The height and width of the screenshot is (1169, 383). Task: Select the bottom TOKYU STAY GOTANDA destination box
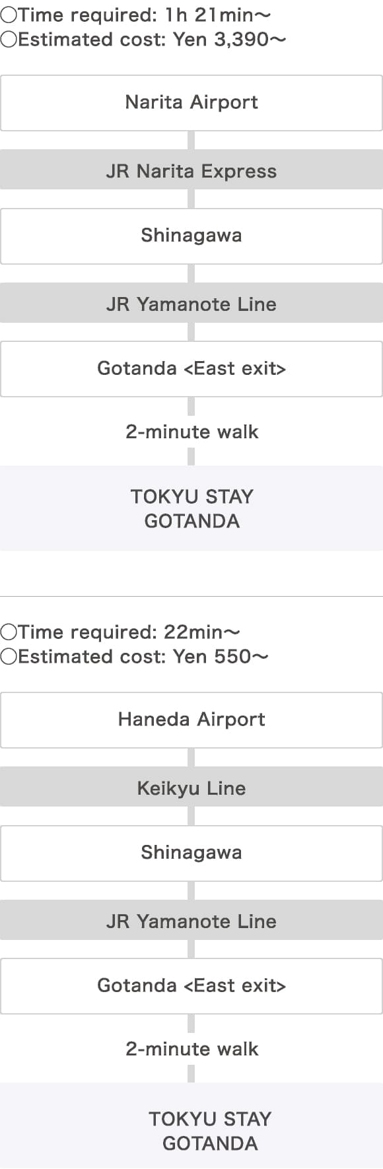191,1125
